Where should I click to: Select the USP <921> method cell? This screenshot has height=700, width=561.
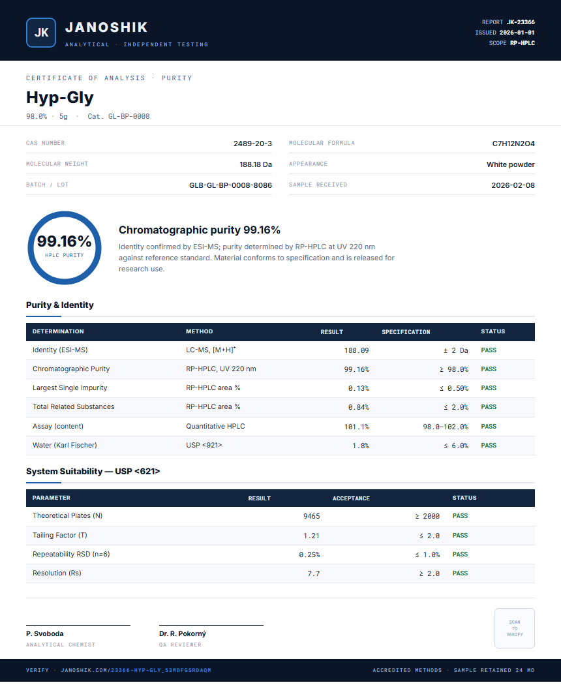coord(204,445)
